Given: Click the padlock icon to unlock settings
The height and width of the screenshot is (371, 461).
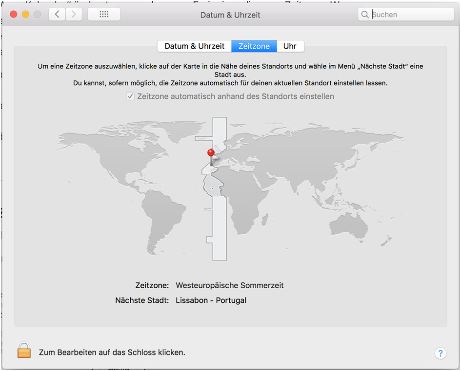Looking at the screenshot, I should (23, 351).
